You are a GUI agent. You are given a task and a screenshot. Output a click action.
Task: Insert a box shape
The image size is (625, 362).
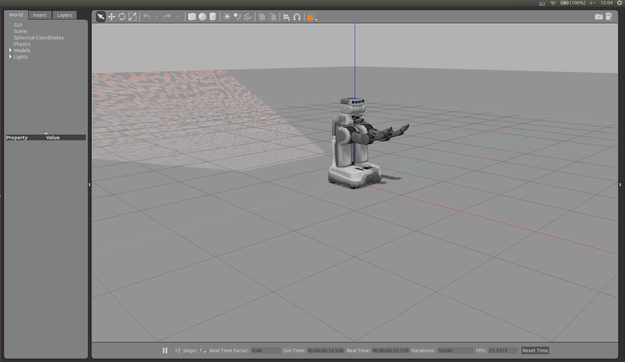[x=192, y=16]
